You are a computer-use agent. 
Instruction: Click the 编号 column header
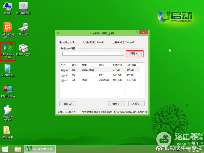76,65
